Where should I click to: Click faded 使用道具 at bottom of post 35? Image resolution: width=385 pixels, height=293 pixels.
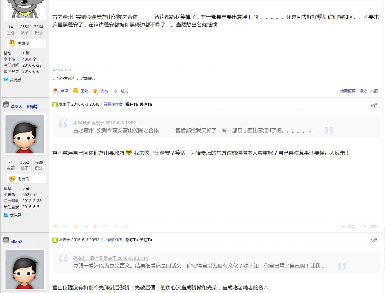click(x=348, y=226)
